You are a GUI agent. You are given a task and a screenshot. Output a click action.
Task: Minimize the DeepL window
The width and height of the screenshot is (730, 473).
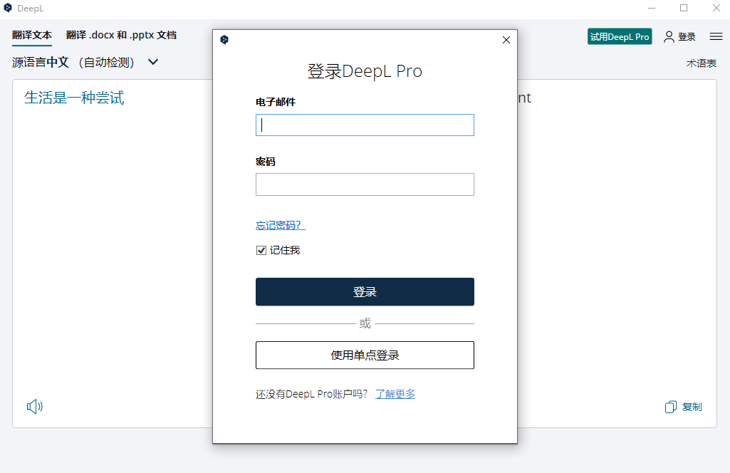pyautogui.click(x=652, y=8)
